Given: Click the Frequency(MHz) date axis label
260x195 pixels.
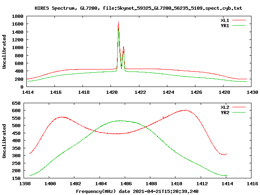Looking at the screenshot, I should pyautogui.click(x=137, y=191).
